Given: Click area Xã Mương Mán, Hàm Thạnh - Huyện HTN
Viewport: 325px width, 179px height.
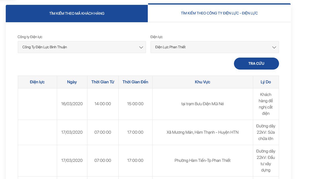Looking at the screenshot, I should click(x=203, y=132).
